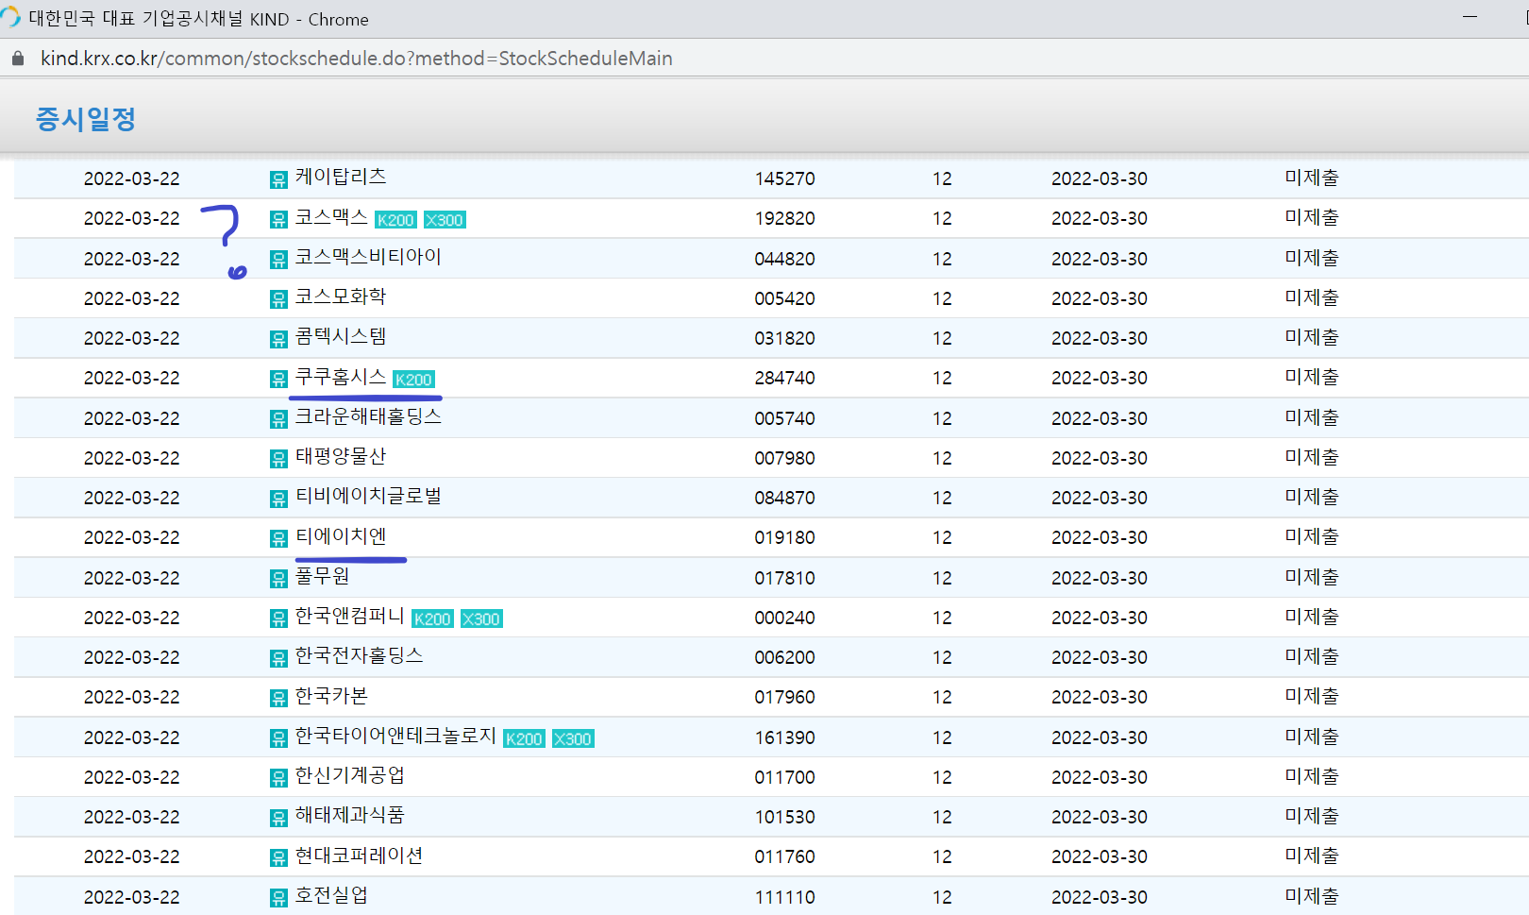Click the site lock icon in address bar
This screenshot has width=1529, height=915.
tap(17, 59)
